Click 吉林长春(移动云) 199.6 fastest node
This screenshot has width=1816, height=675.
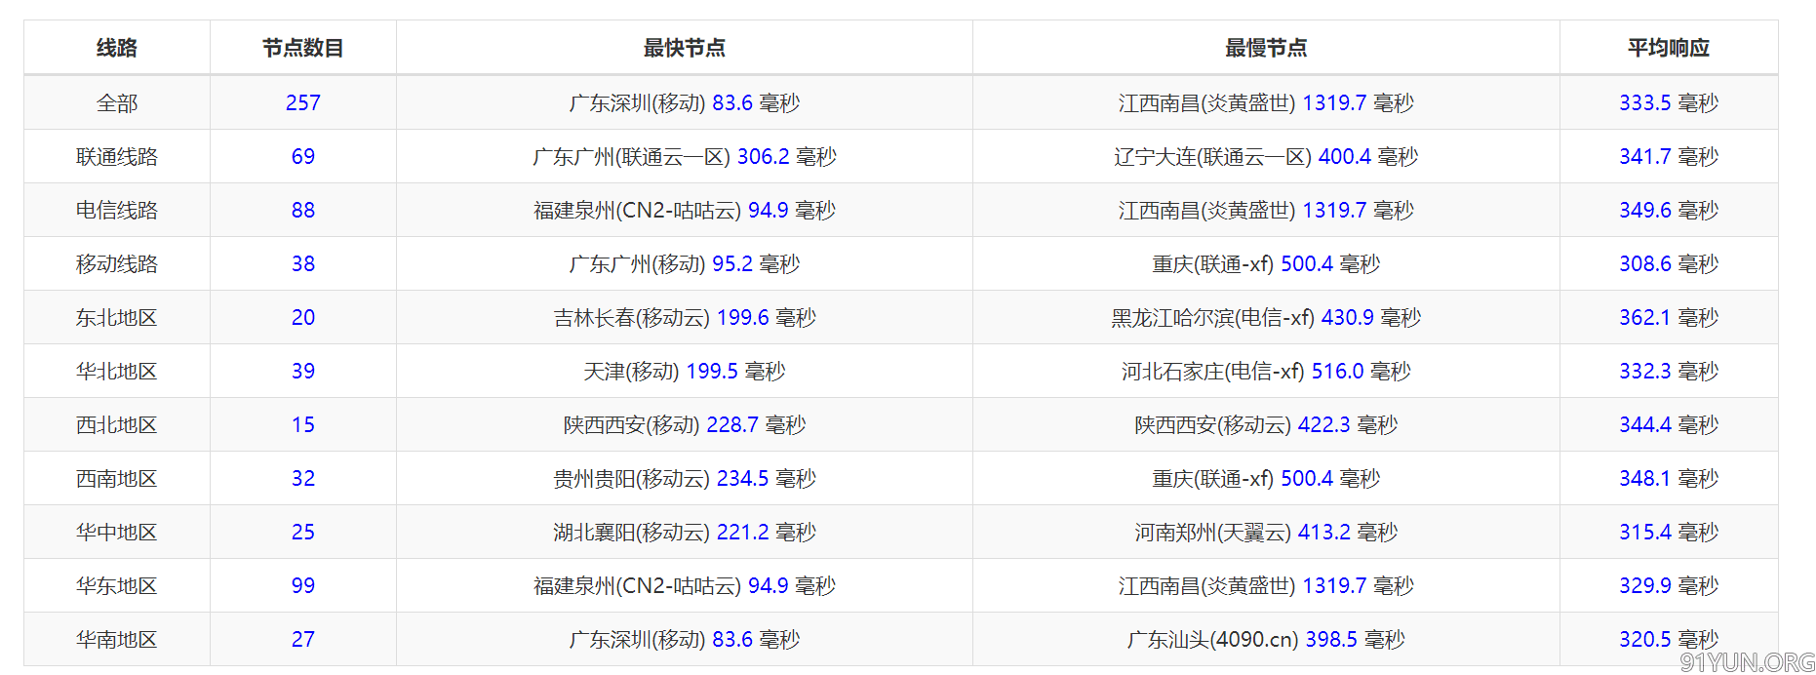[685, 317]
